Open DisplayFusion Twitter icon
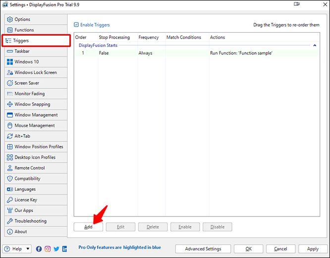The width and height of the screenshot is (330, 258). tap(56, 249)
